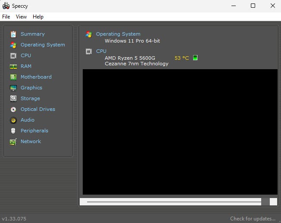Click the Motherboard icon

point(13,77)
